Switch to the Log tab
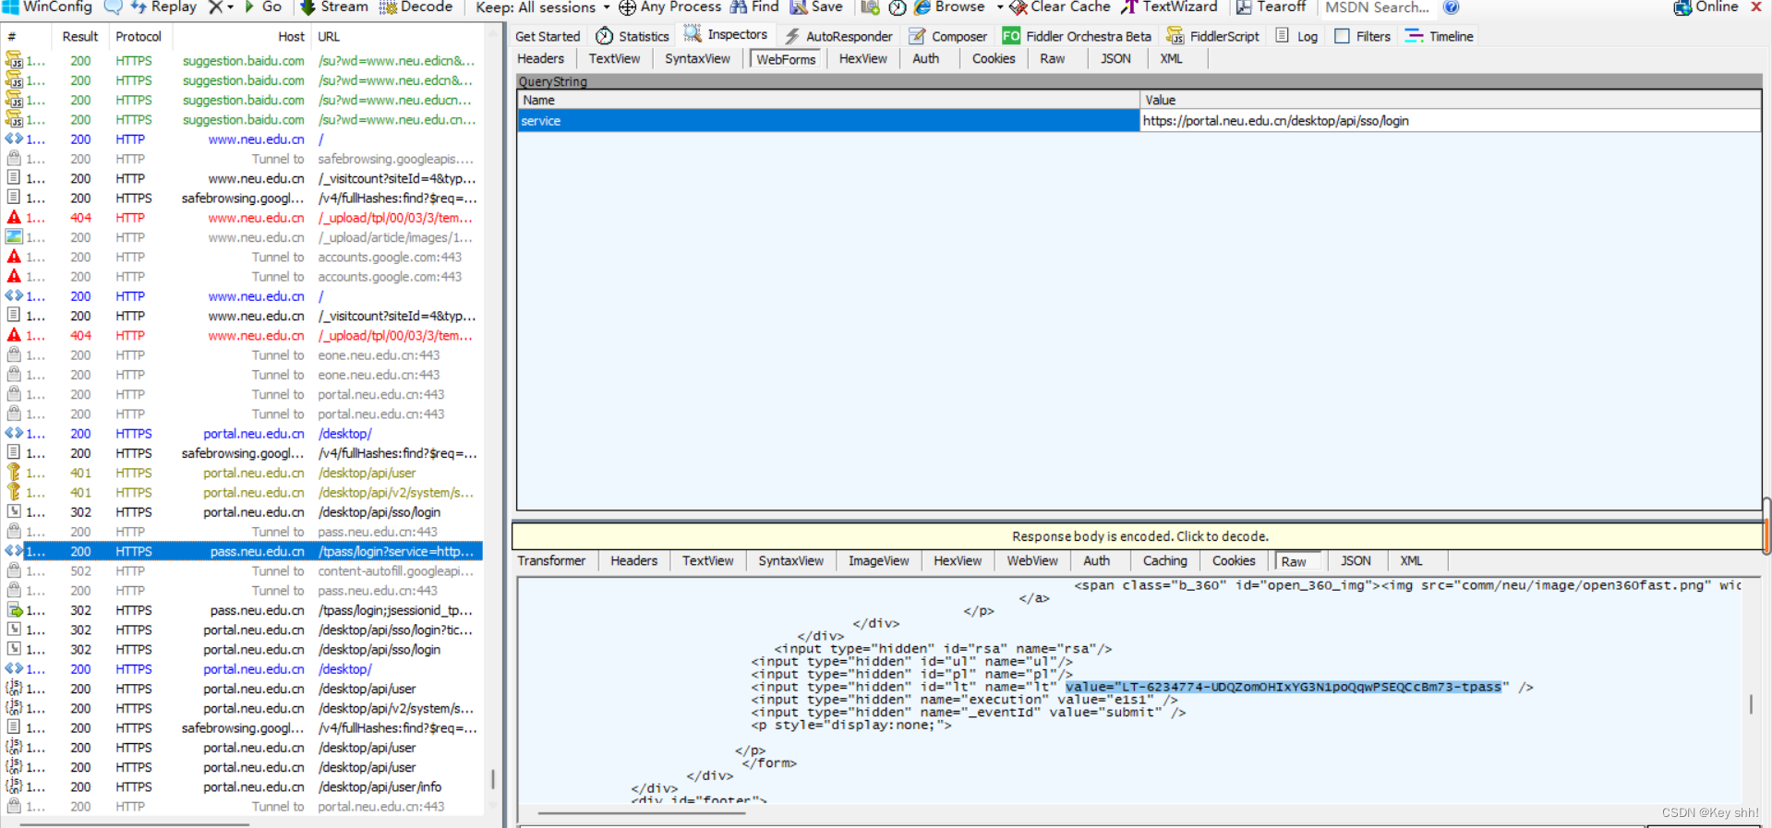 [x=1296, y=36]
